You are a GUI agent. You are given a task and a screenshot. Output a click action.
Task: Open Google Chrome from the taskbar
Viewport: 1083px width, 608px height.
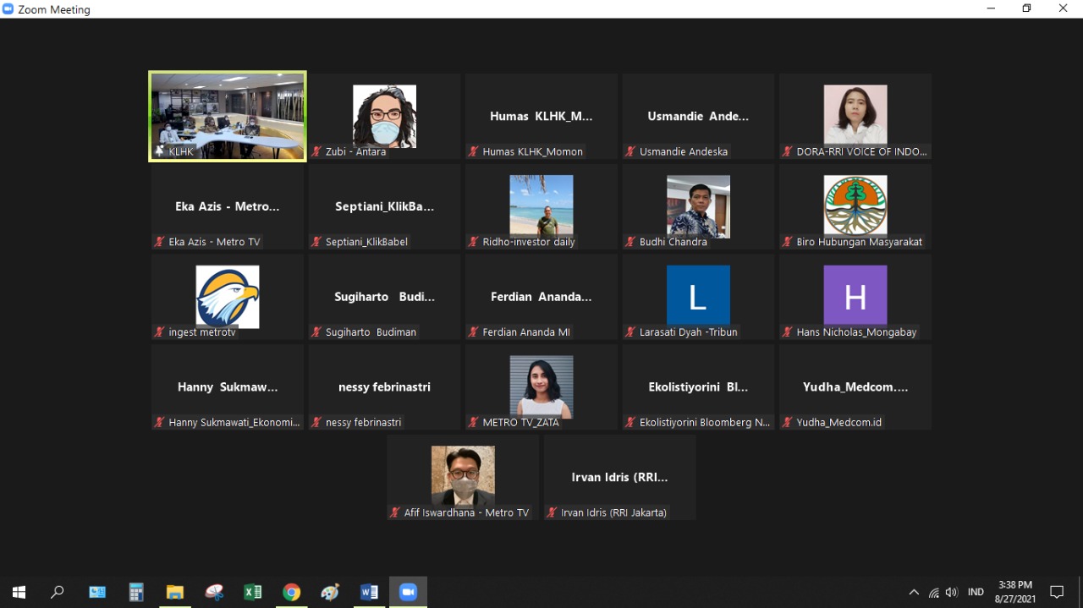291,592
